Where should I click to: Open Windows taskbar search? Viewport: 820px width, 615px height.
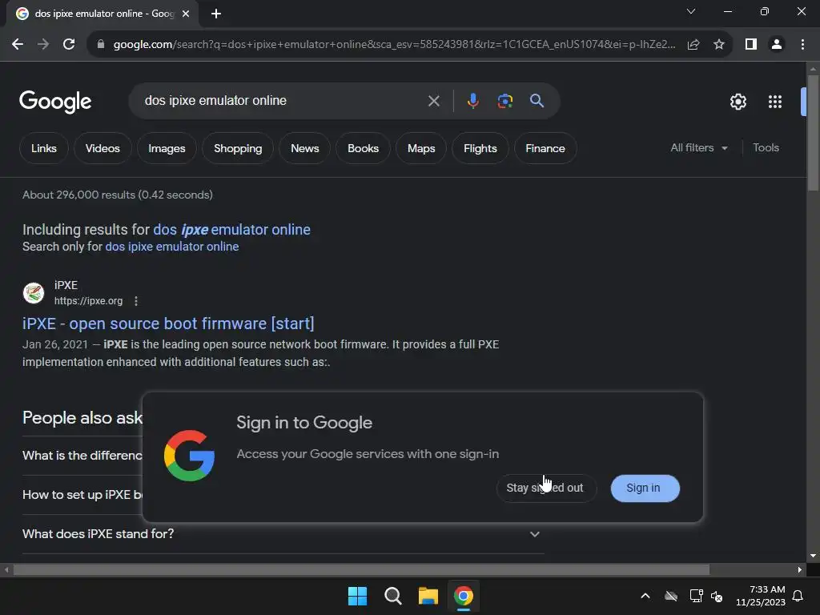coord(392,596)
